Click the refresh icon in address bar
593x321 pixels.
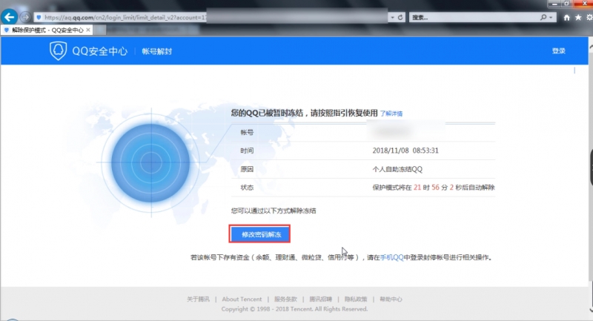click(400, 17)
